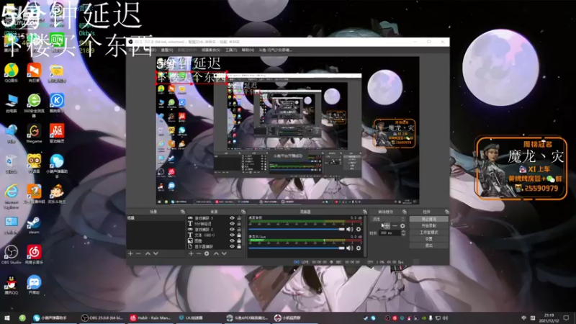Hide the 游戏捕获 2 source

(x=232, y=229)
